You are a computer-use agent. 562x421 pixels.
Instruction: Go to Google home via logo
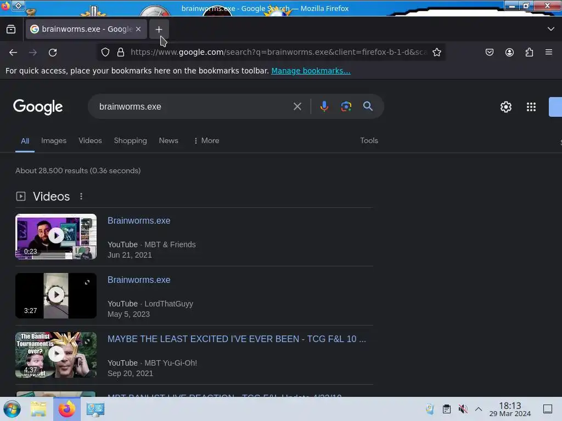(x=38, y=107)
